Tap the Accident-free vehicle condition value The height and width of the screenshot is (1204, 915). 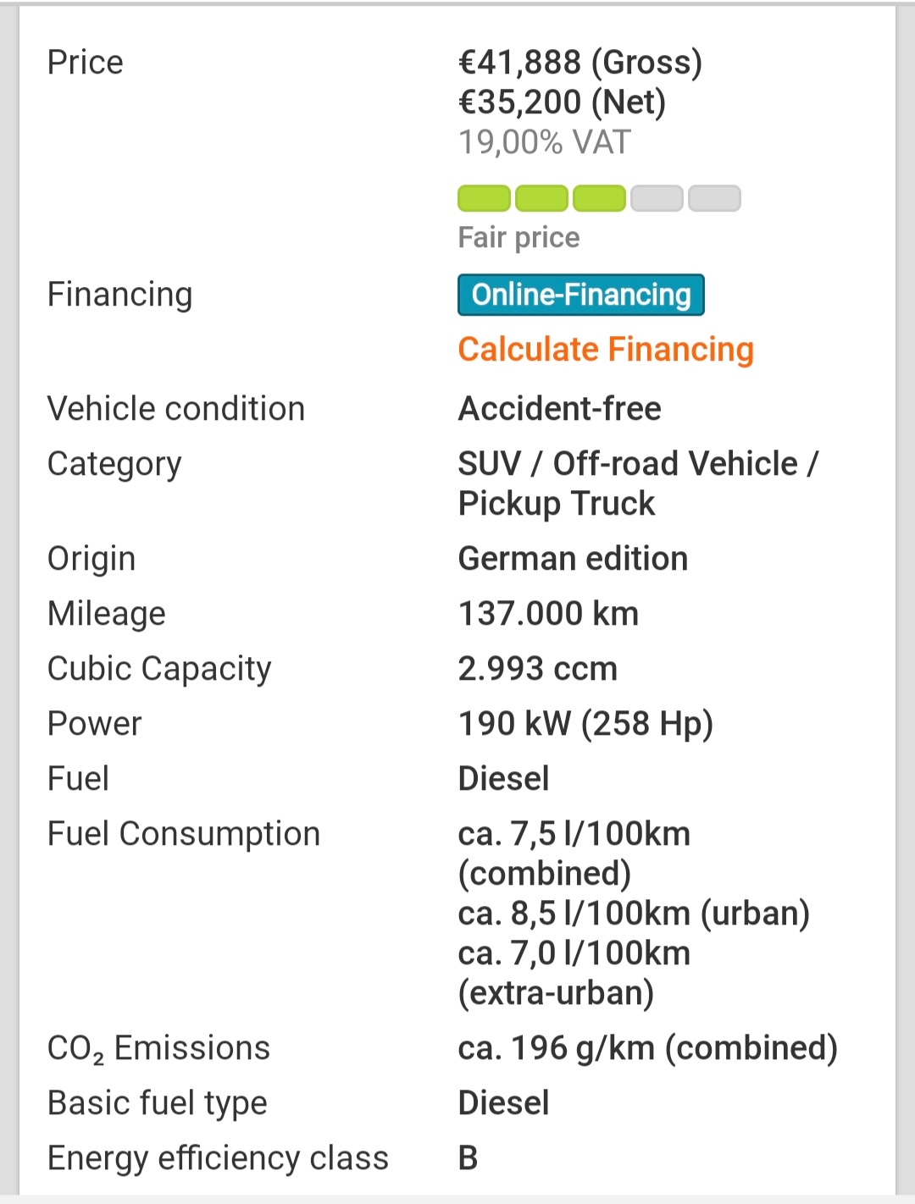559,408
